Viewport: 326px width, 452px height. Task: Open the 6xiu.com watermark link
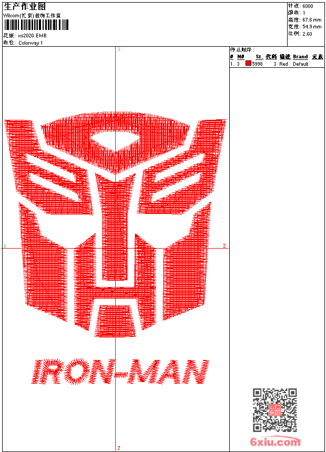coord(275,442)
